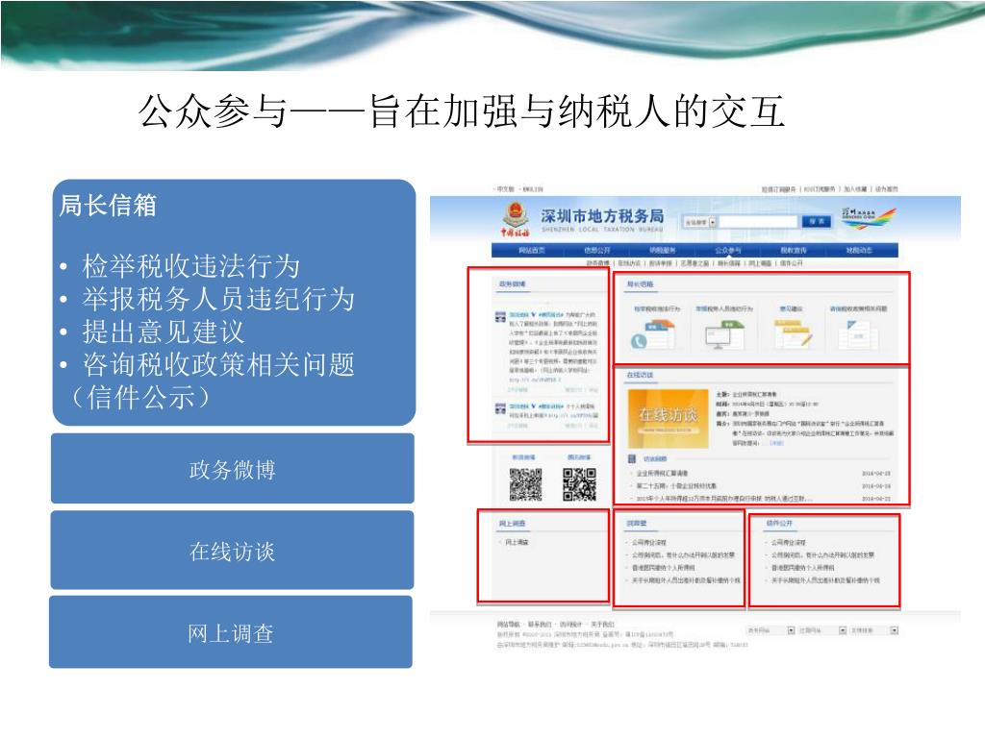Viewport: 985px width, 738px height.
Task: Click the 在线访谈 section heading on the website
Action: (x=640, y=376)
